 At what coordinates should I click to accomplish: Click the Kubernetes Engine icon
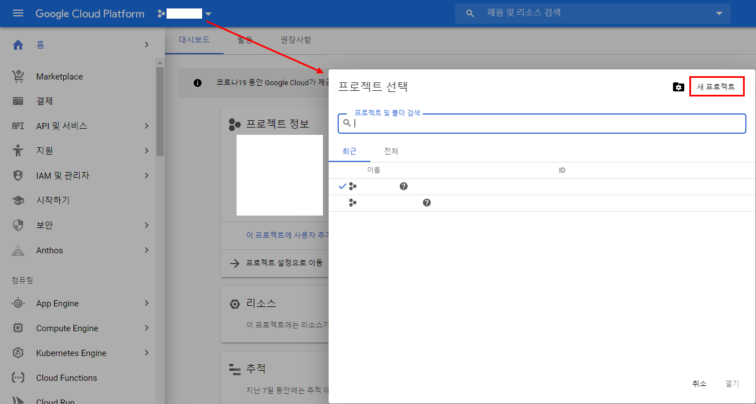click(18, 353)
